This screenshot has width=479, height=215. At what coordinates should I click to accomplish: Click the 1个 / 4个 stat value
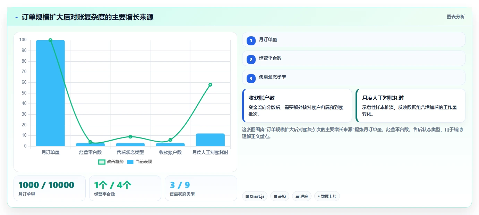tap(113, 185)
